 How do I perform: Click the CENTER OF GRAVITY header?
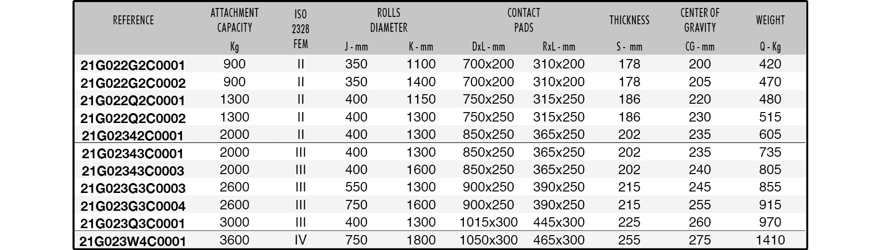tap(700, 20)
